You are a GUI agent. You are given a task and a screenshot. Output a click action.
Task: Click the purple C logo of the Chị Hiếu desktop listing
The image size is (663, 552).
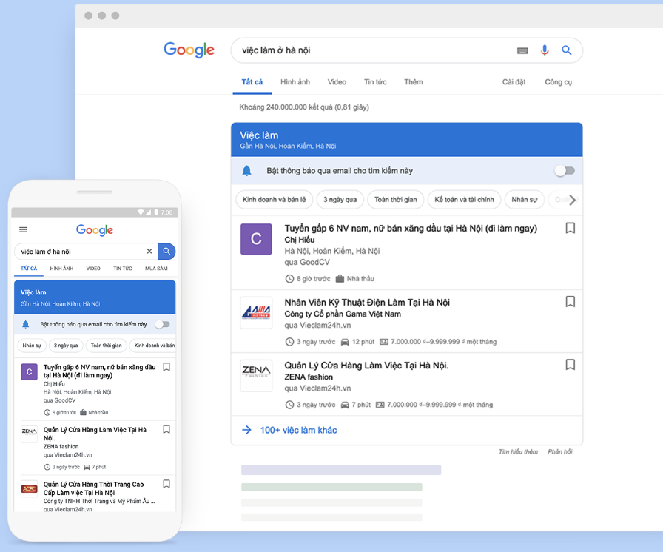pos(256,239)
